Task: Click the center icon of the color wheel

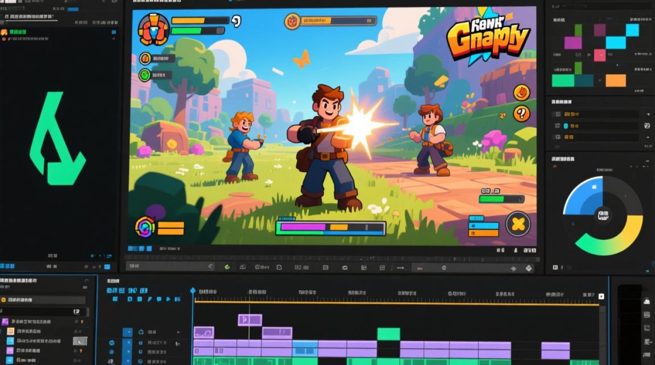Action: click(x=603, y=214)
